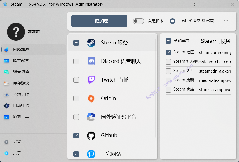Uncheck the Github checkbox
This screenshot has height=162, width=239.
(76, 135)
